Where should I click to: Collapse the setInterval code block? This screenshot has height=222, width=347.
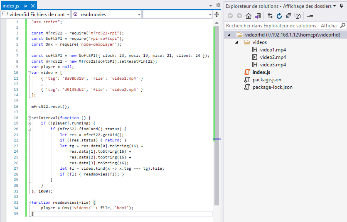28,118
